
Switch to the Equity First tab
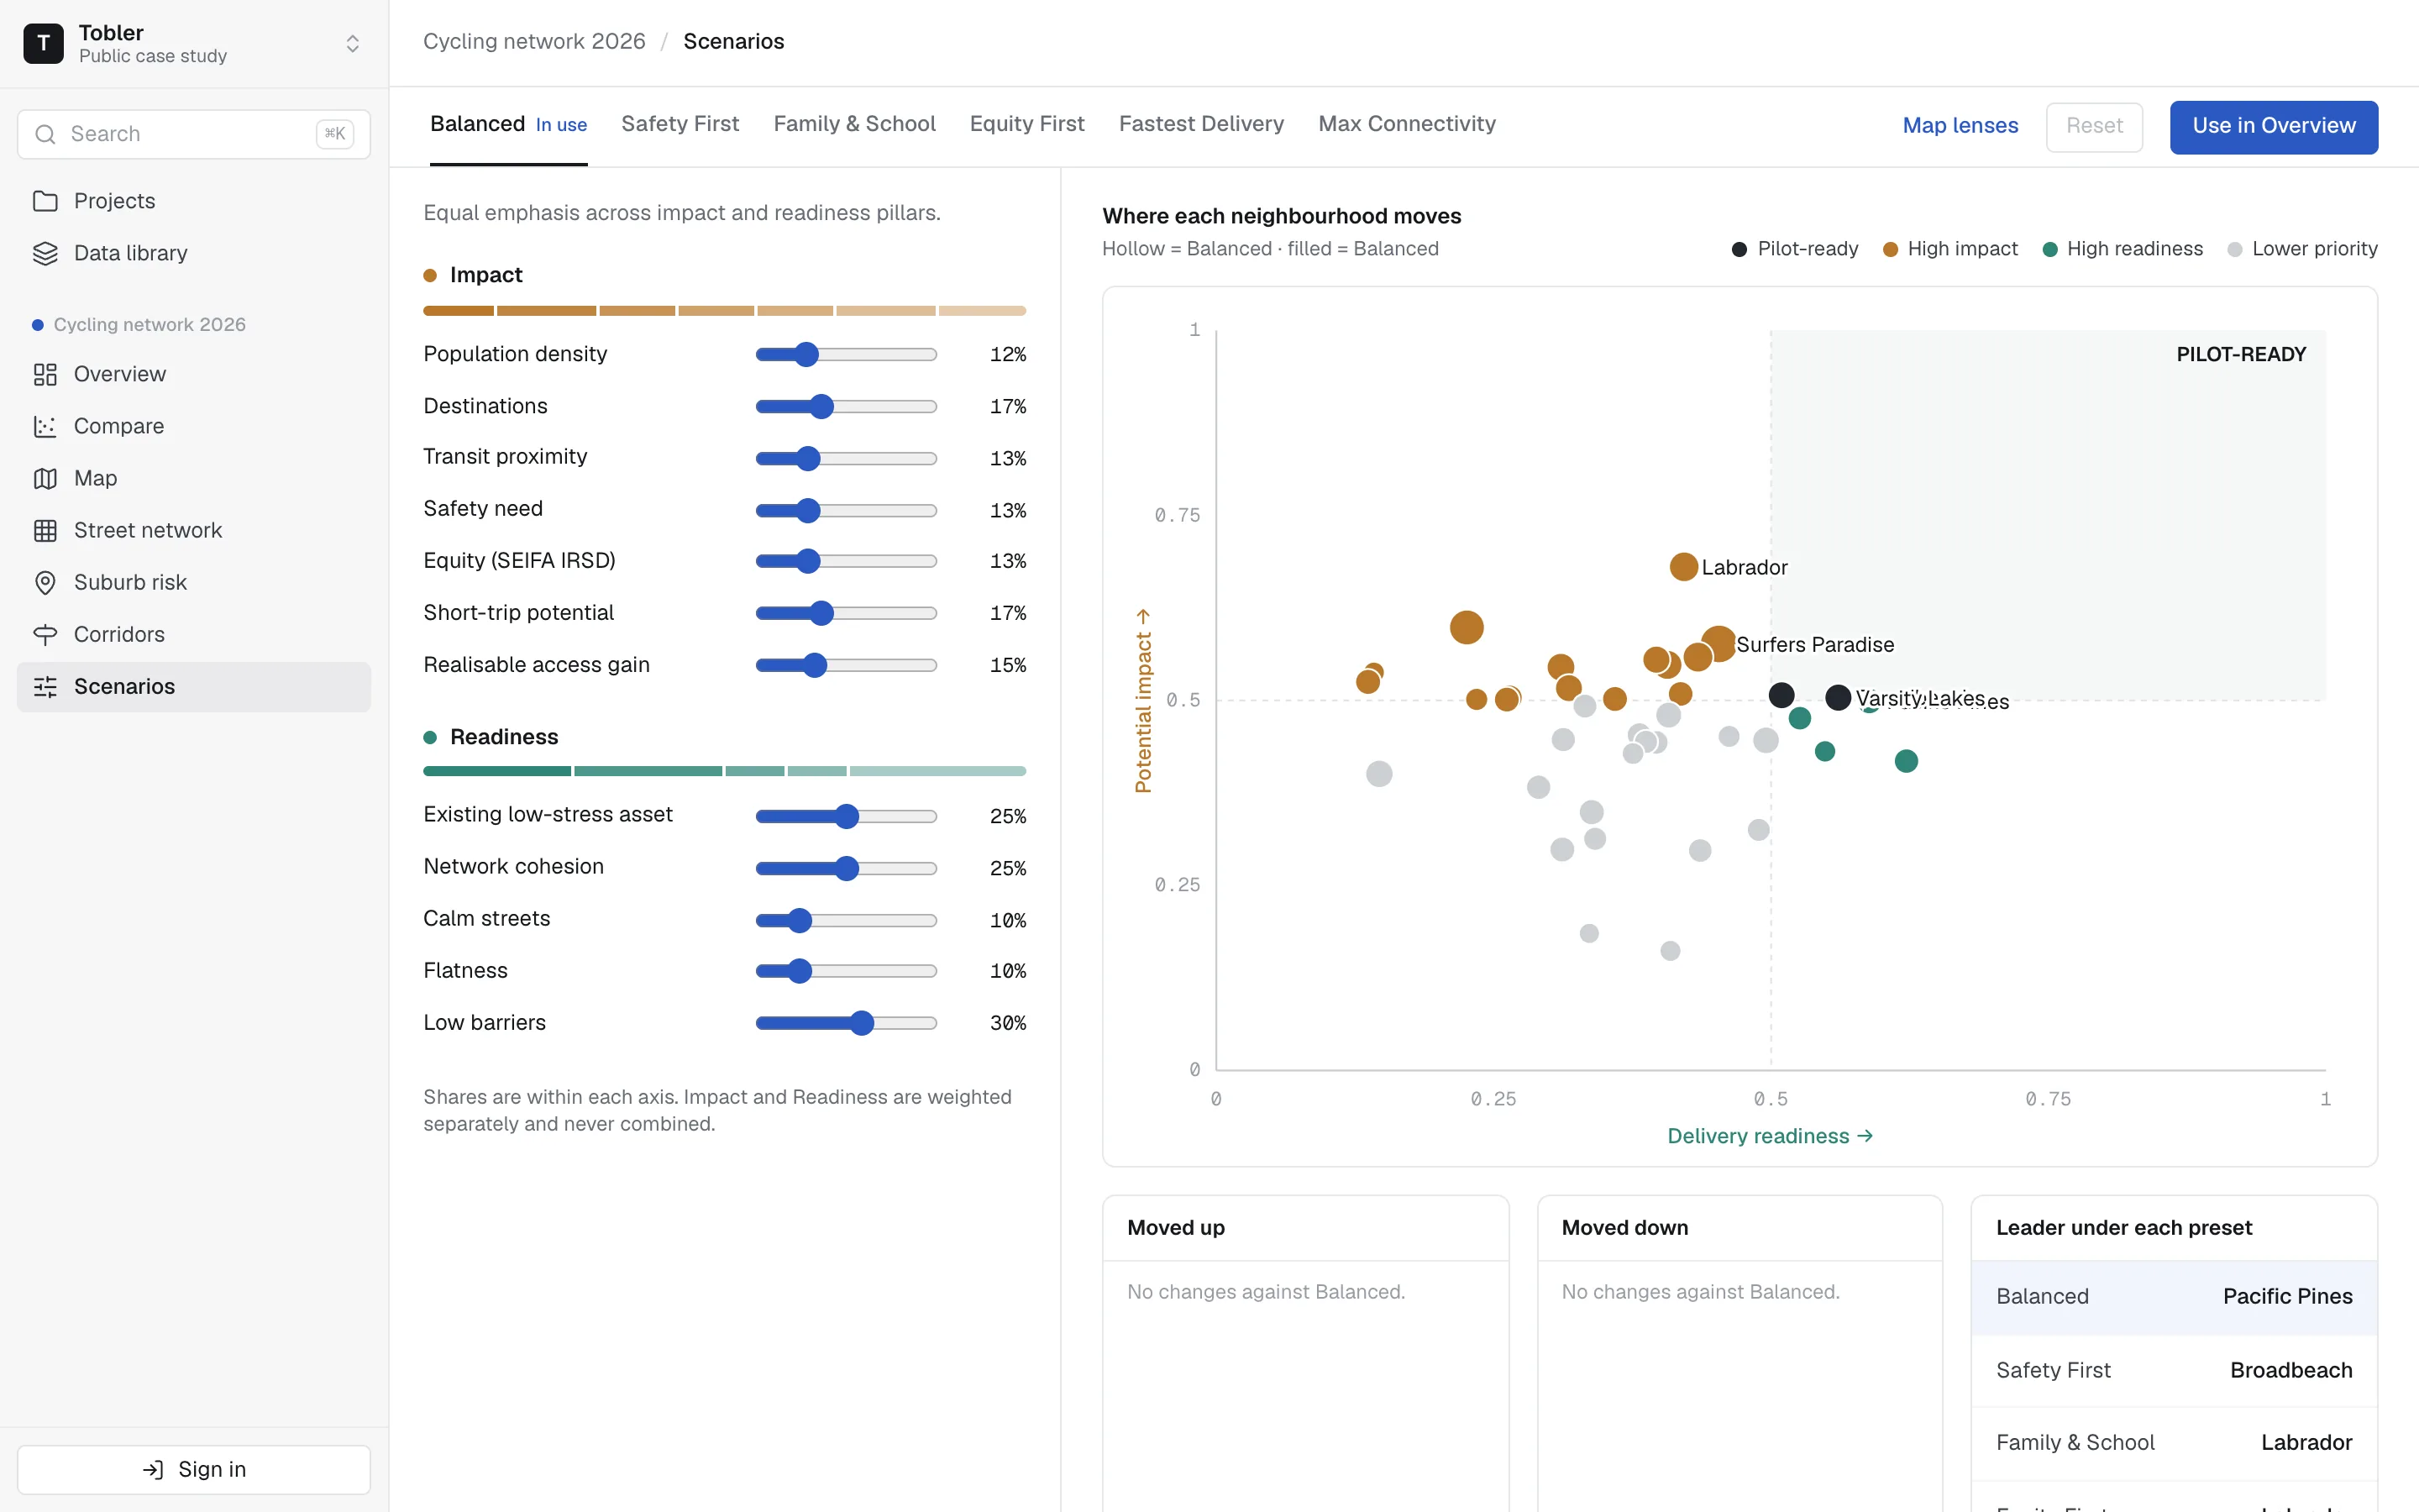click(1026, 124)
